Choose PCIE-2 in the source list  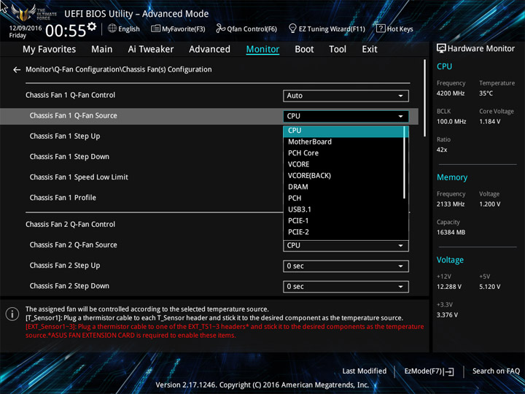coord(343,232)
